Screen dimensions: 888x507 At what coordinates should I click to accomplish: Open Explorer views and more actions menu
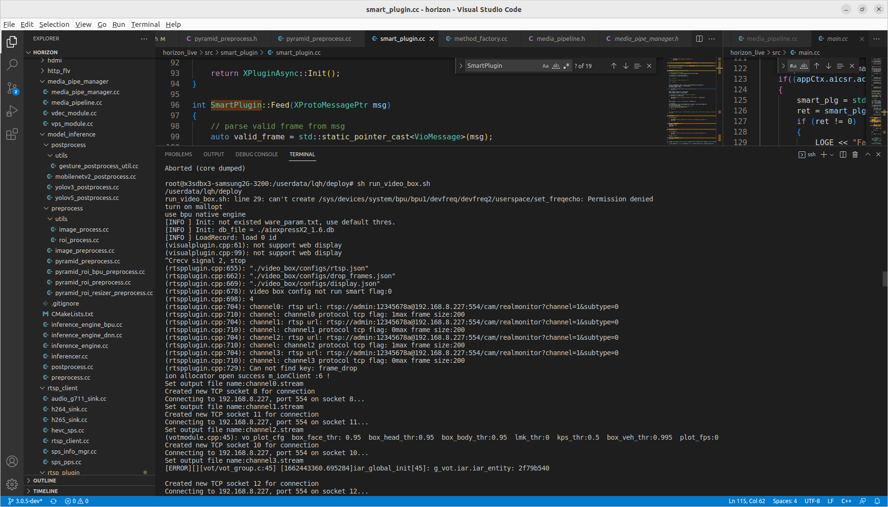click(x=144, y=38)
